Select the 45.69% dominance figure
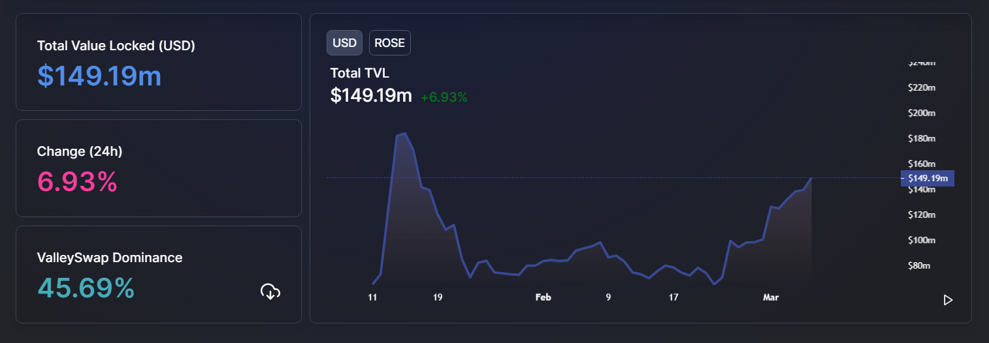Screen dimensions: 989x343 (86, 288)
